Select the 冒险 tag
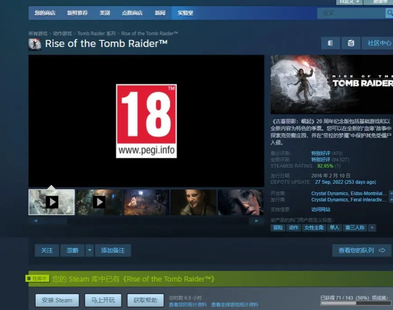 278,228
